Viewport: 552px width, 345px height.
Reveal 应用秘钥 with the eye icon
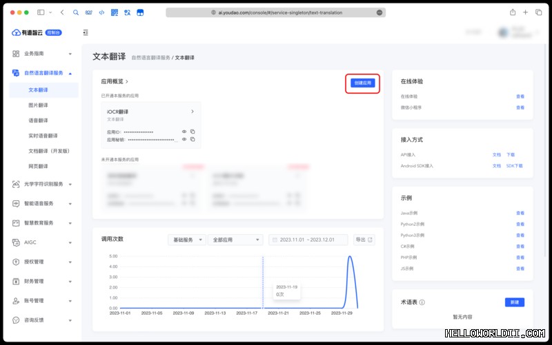[184, 139]
